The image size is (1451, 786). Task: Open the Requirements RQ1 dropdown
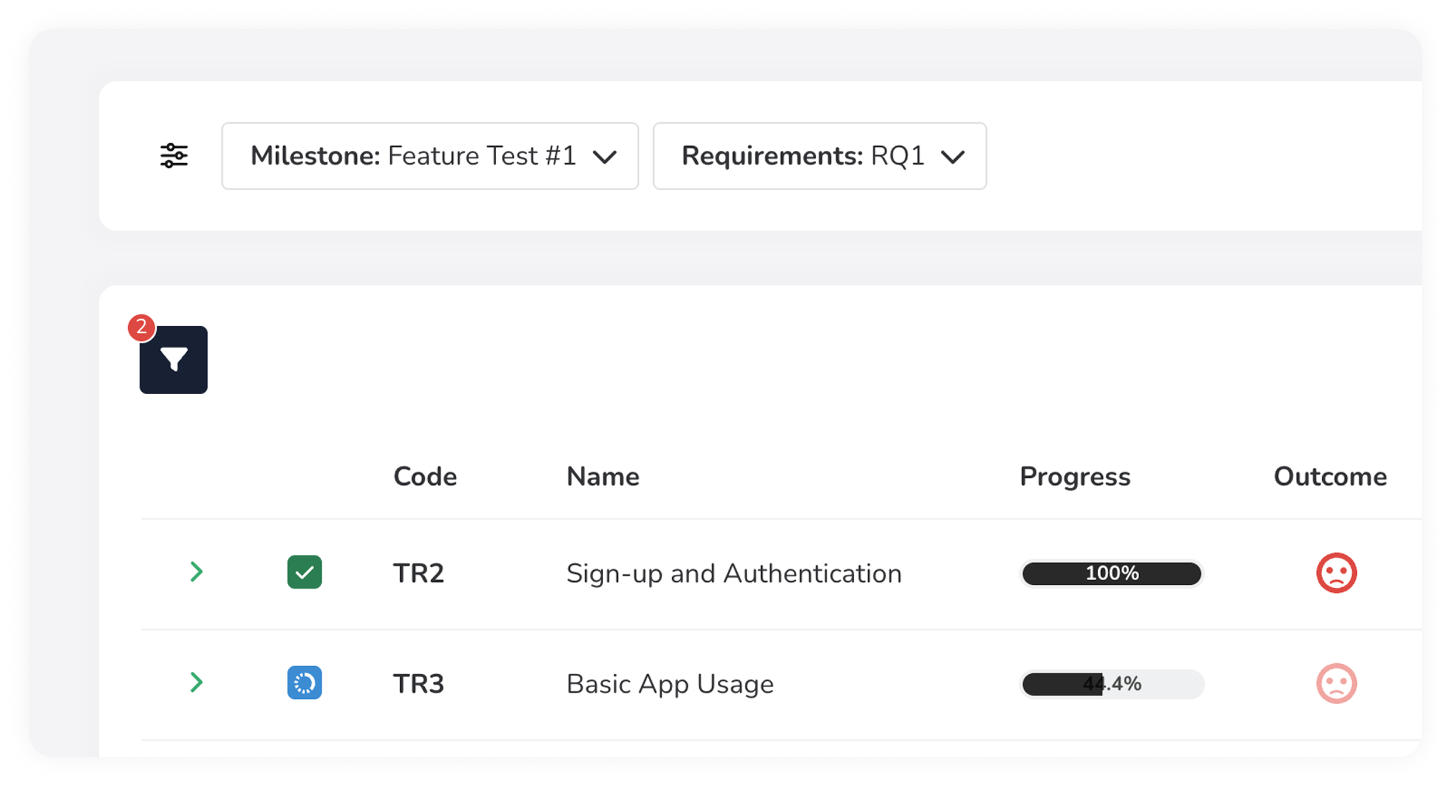pos(819,156)
